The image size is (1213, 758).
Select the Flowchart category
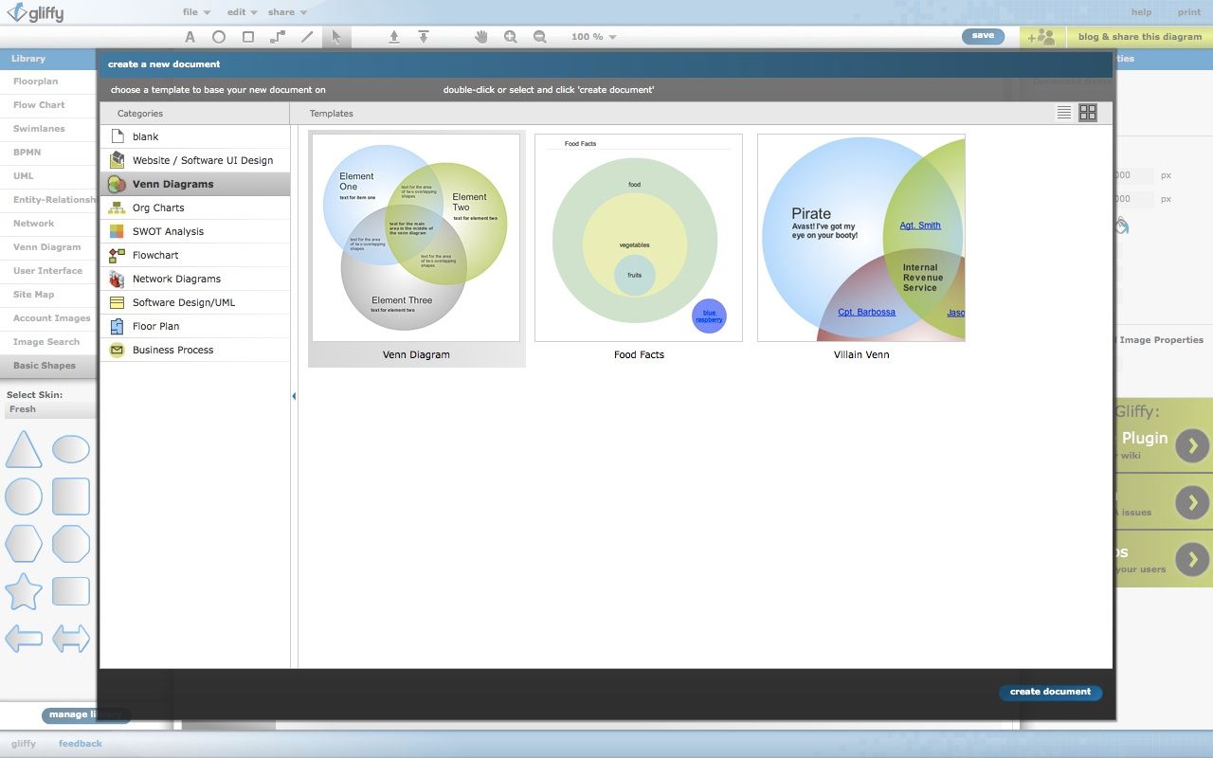[195, 255]
